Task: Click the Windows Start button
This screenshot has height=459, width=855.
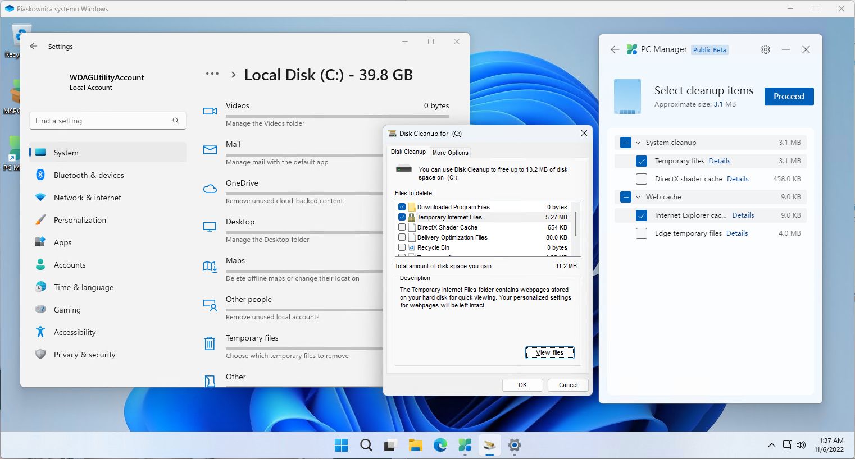Action: pyautogui.click(x=341, y=446)
